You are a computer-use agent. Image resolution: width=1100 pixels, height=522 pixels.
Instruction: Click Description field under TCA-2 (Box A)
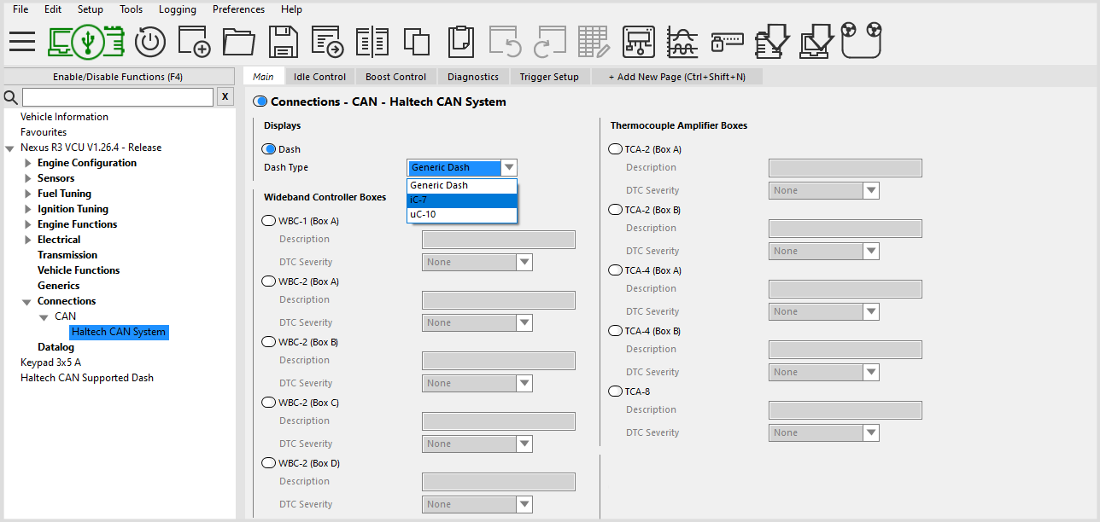[845, 167]
